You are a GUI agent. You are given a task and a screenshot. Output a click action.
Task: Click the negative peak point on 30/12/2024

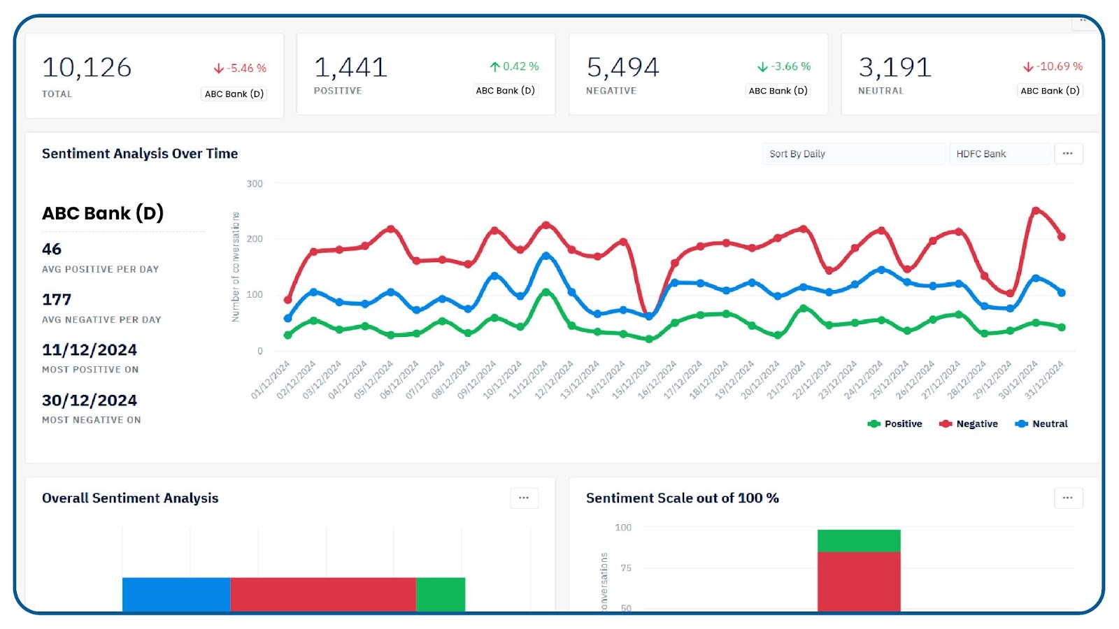tap(1036, 210)
